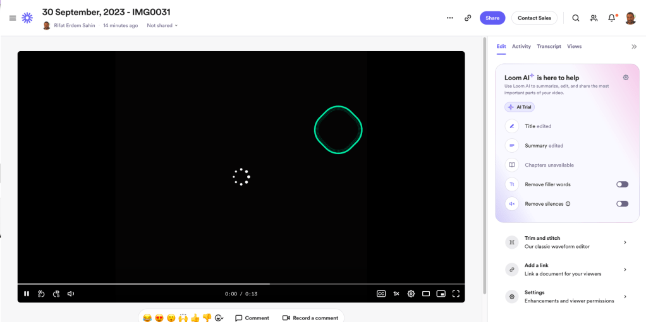Click the Loom logo icon
The width and height of the screenshot is (646, 322).
[x=27, y=18]
